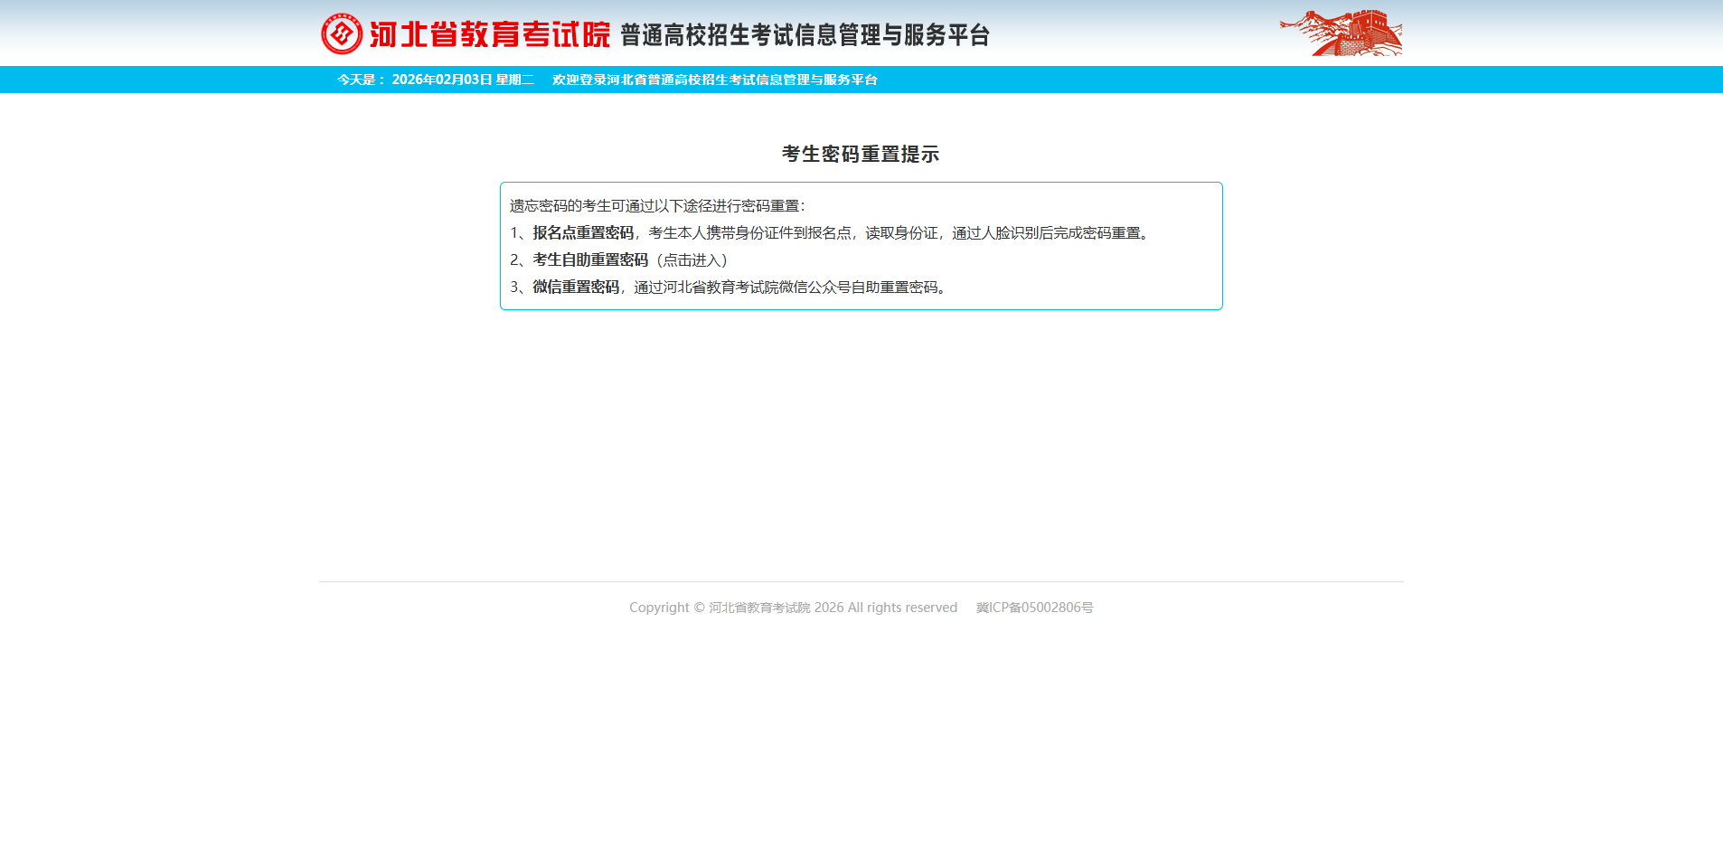Click the 河北省教育考试院 name in footer
Viewport: 1723px width, 858px height.
pos(759,608)
